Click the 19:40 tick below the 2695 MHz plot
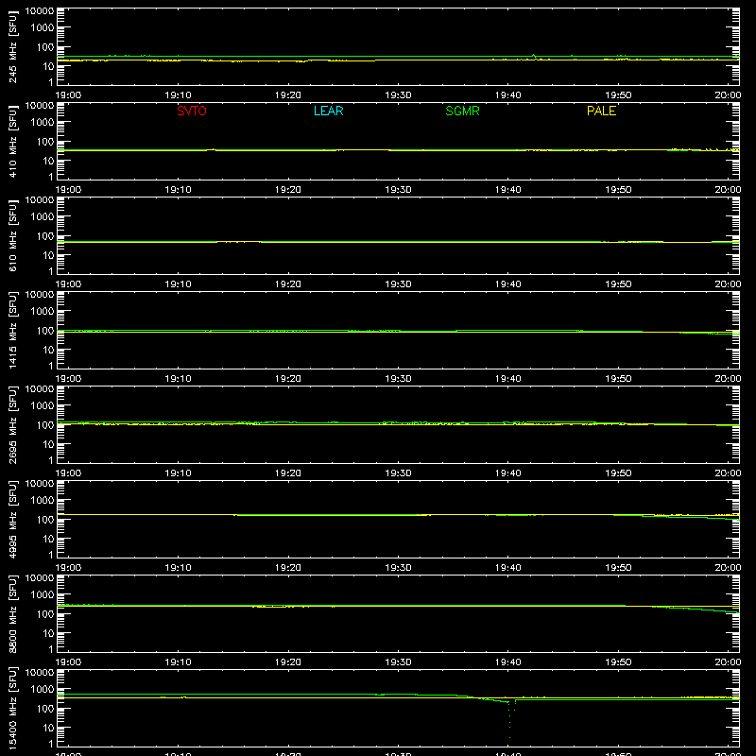 point(508,473)
